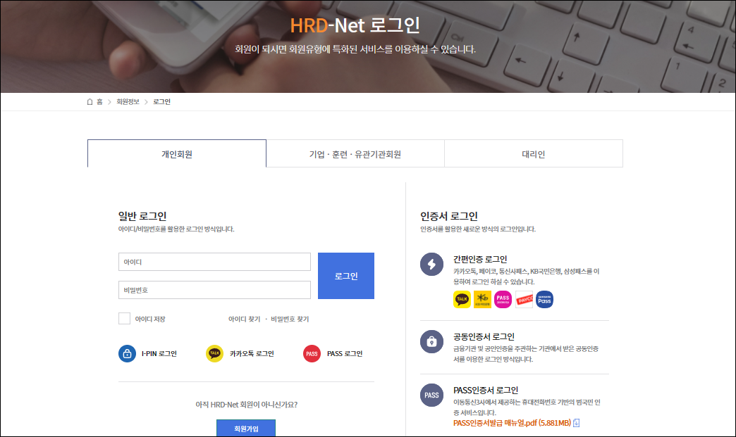Click the 아이디 저장 label text
This screenshot has height=437, width=736.
pos(150,319)
